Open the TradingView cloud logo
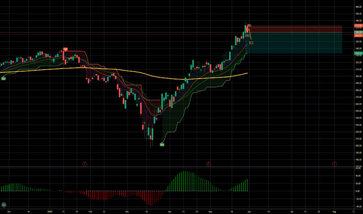This screenshot has width=363, height=214. point(4,205)
